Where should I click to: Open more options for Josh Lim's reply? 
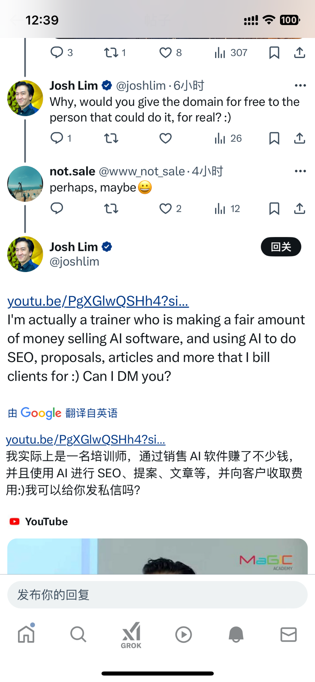pyautogui.click(x=300, y=86)
